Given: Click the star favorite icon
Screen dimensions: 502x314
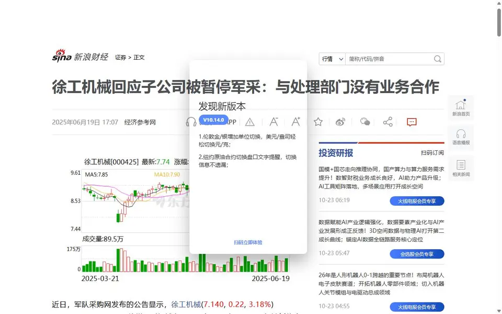Looking at the screenshot, I should pyautogui.click(x=318, y=122).
